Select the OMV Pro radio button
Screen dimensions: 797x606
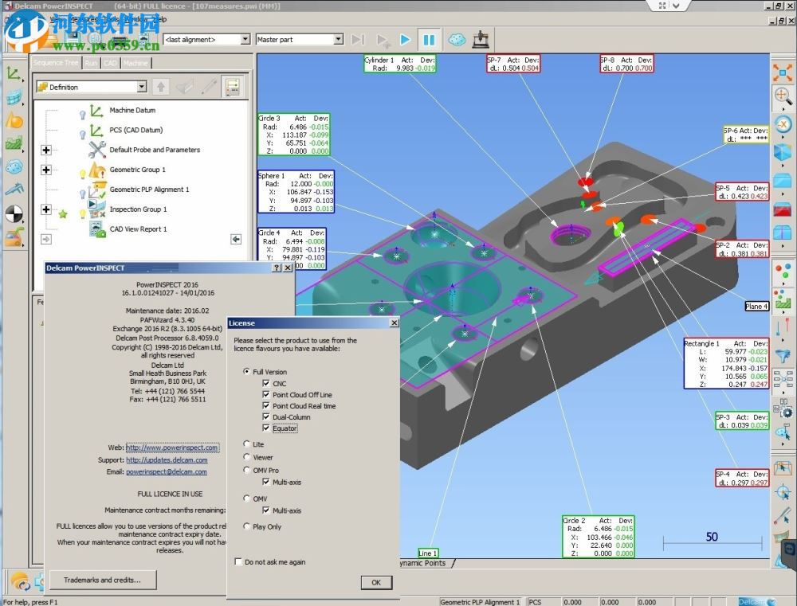tap(246, 470)
